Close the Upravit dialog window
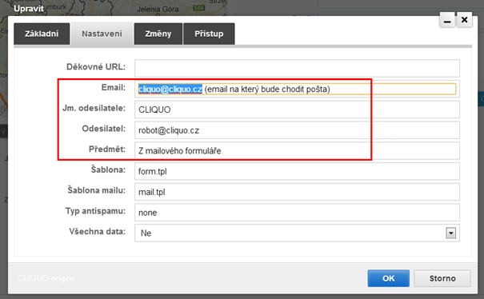 point(464,20)
